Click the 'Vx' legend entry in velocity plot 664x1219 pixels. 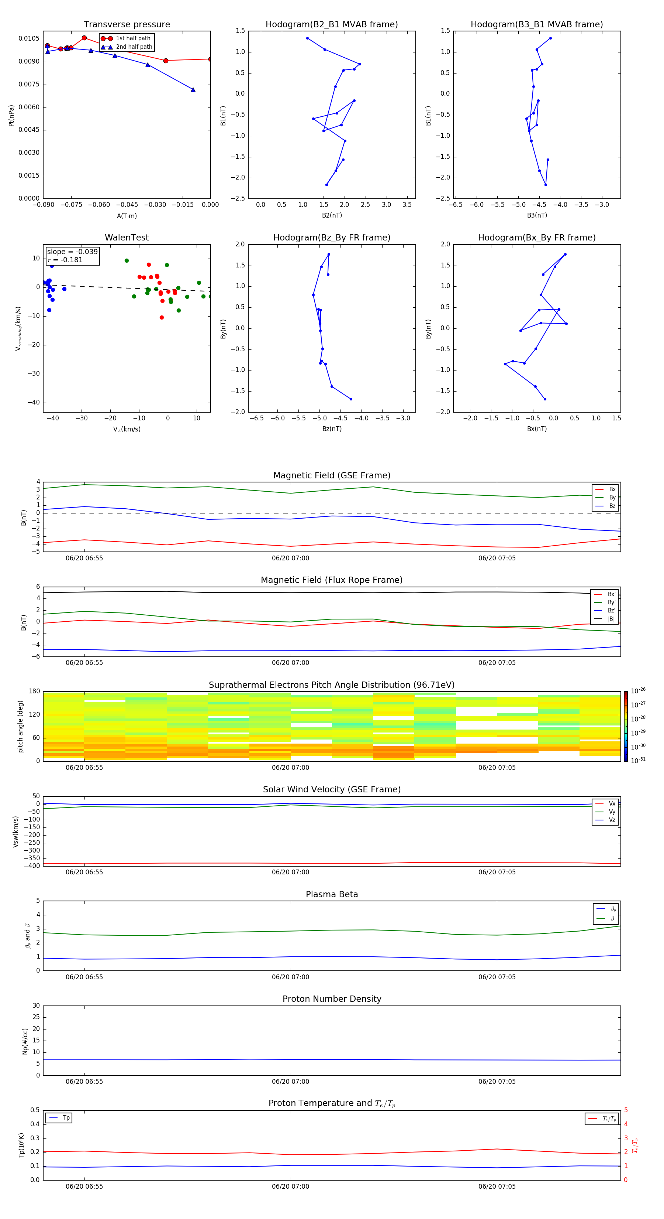[x=605, y=804]
